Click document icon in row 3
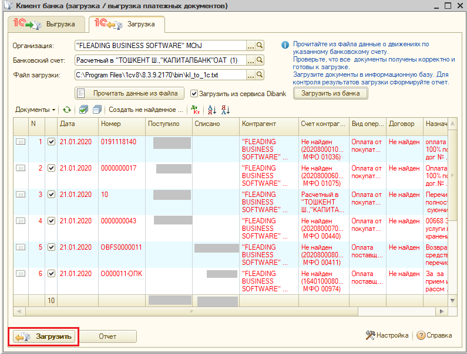Image resolution: width=467 pixels, height=354 pixels. coord(21,195)
